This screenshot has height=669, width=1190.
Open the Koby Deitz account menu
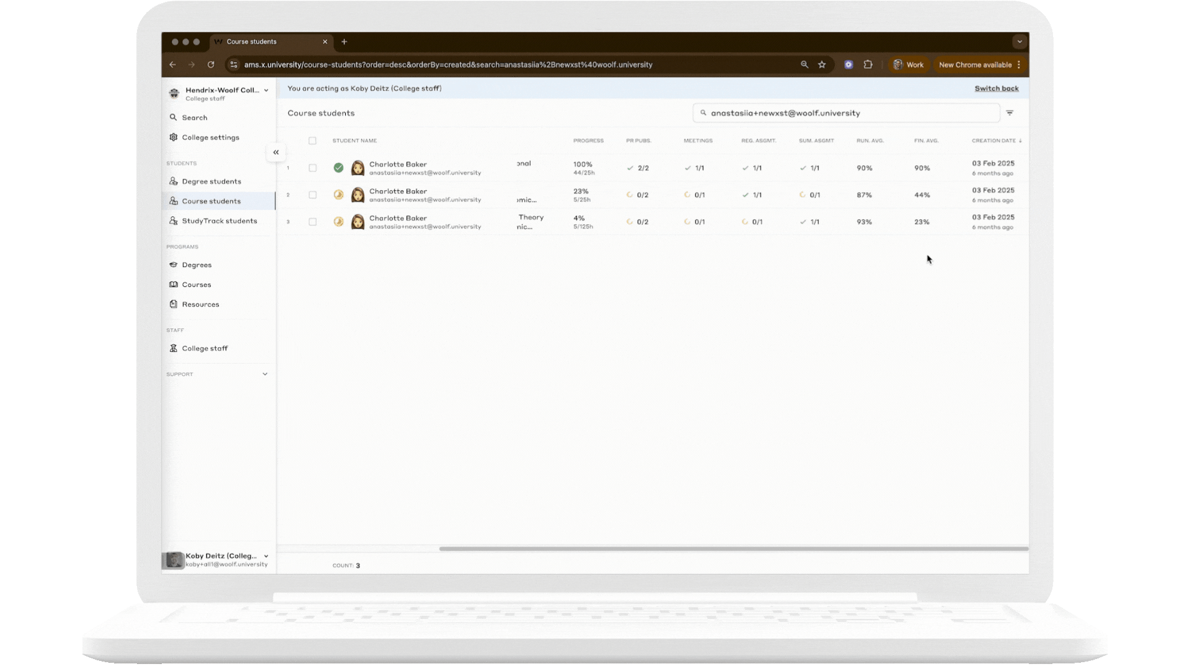click(x=266, y=556)
